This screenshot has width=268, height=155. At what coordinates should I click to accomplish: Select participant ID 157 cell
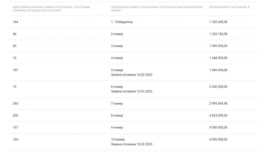click(x=15, y=127)
